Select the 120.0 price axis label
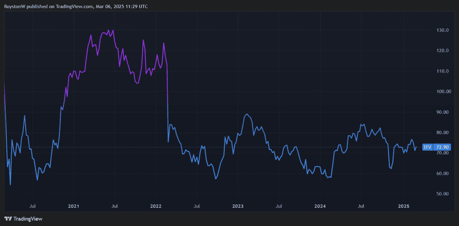 [x=442, y=51]
